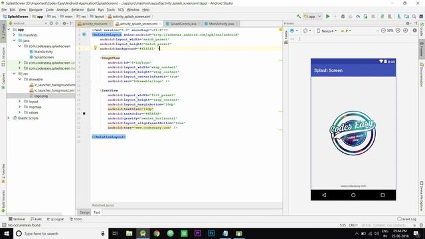Open Chrome from Windows taskbar
Viewport: 425px width, 239px height.
[x=157, y=233]
